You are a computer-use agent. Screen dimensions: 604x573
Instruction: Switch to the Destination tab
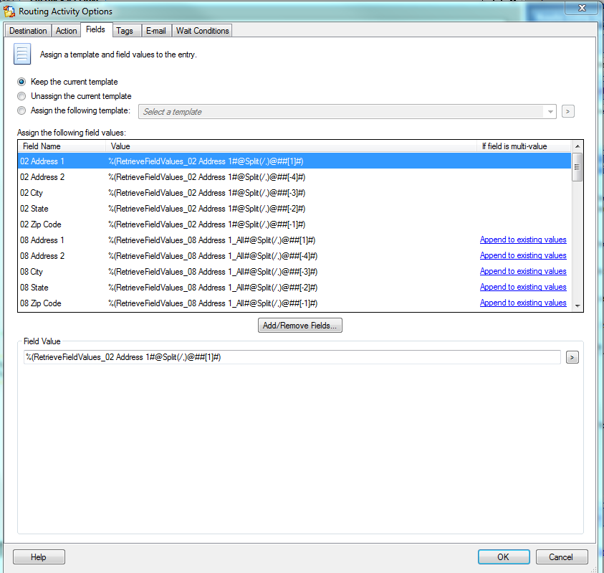pyautogui.click(x=28, y=31)
